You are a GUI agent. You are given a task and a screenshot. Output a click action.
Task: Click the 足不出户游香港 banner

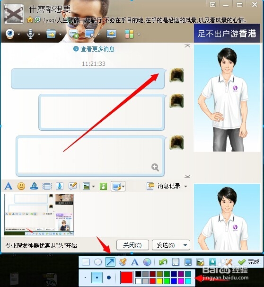(227, 33)
